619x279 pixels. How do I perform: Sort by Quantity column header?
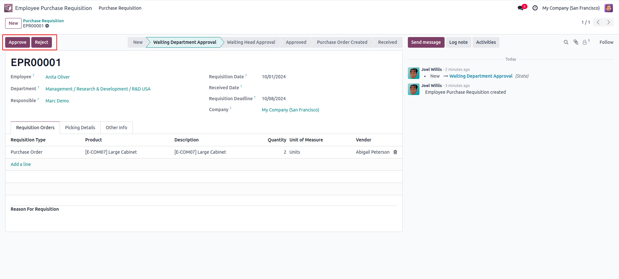point(277,140)
